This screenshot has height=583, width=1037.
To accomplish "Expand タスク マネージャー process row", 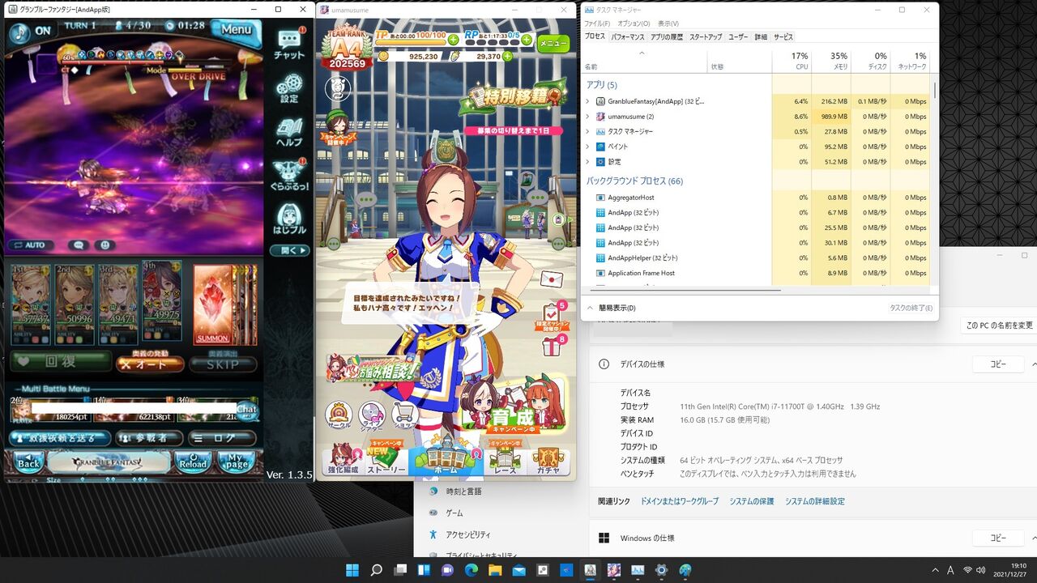I will (587, 131).
